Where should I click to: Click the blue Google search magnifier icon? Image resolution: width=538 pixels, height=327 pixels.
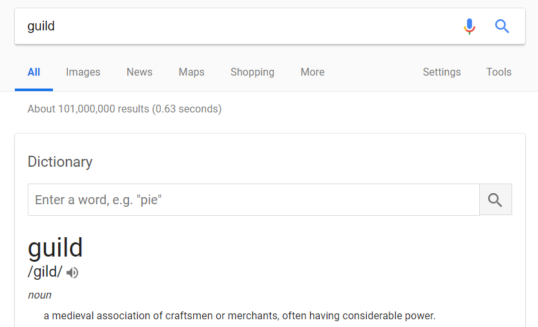[x=502, y=26]
